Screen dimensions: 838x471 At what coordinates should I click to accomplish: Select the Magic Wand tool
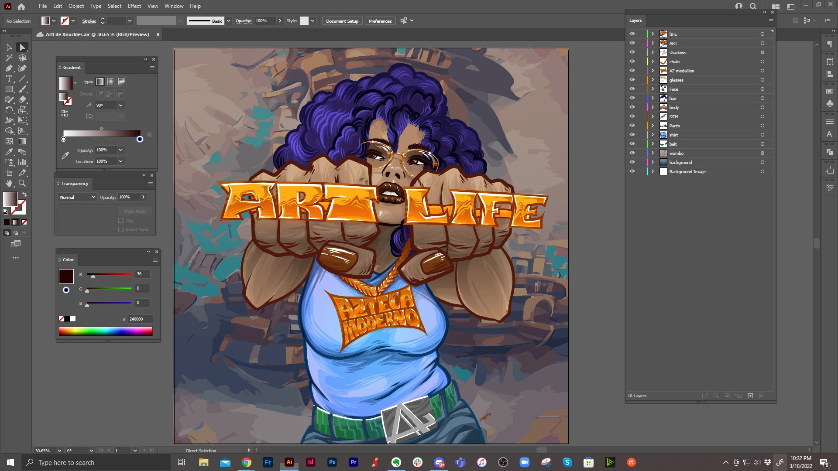(x=9, y=58)
